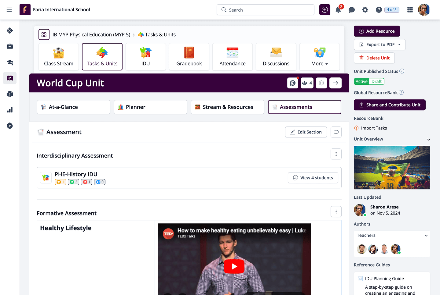Image resolution: width=440 pixels, height=295 pixels.
Task: Click the notifications bell icon
Action: point(338,10)
